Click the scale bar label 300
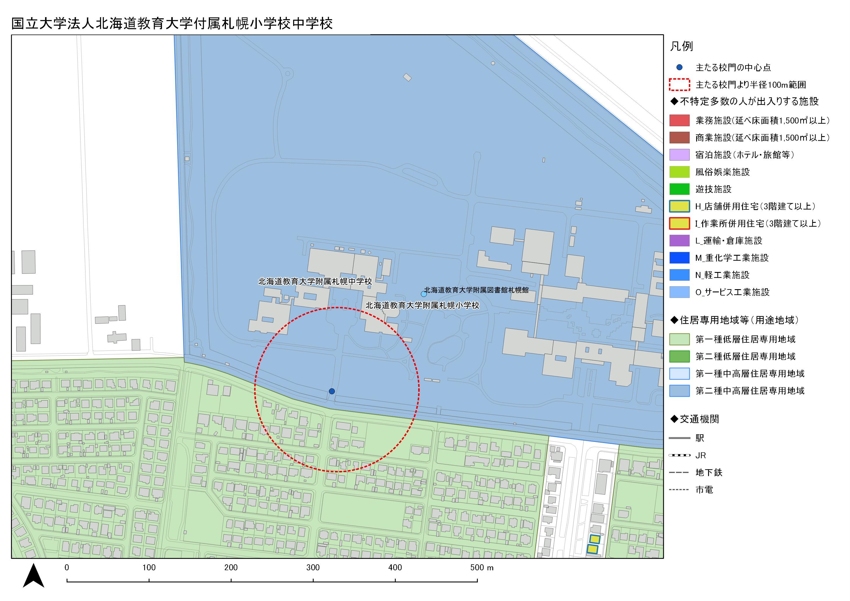This screenshot has height=601, width=850. click(313, 568)
